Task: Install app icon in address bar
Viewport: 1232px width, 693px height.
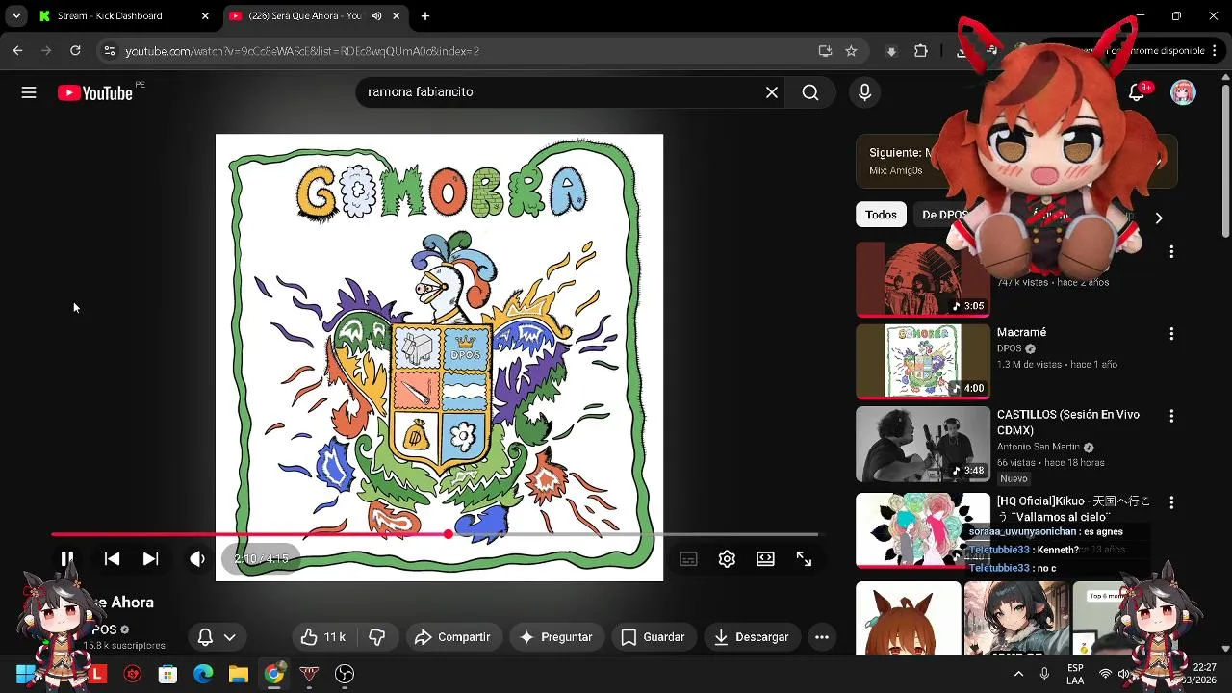Action: [825, 51]
